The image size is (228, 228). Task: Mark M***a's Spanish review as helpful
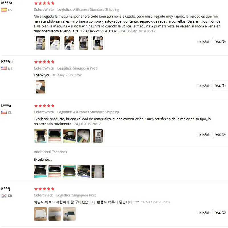click(x=220, y=42)
